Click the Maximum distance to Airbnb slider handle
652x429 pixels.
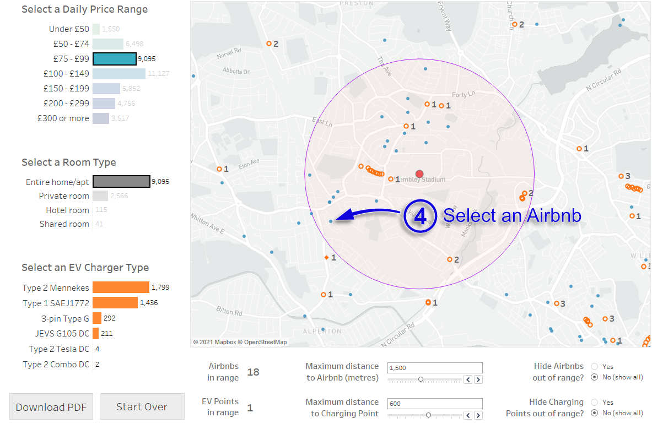click(x=421, y=379)
